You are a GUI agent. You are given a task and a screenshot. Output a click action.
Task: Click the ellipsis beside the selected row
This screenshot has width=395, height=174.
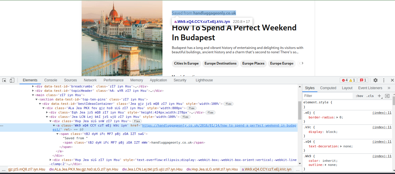click(2, 126)
